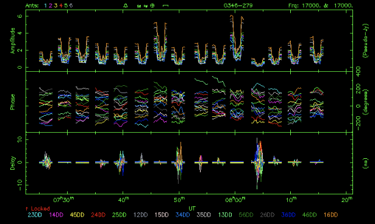The width and height of the screenshot is (375, 224).
Task: Select baseline 23DD in the legend
Action: coord(35,215)
